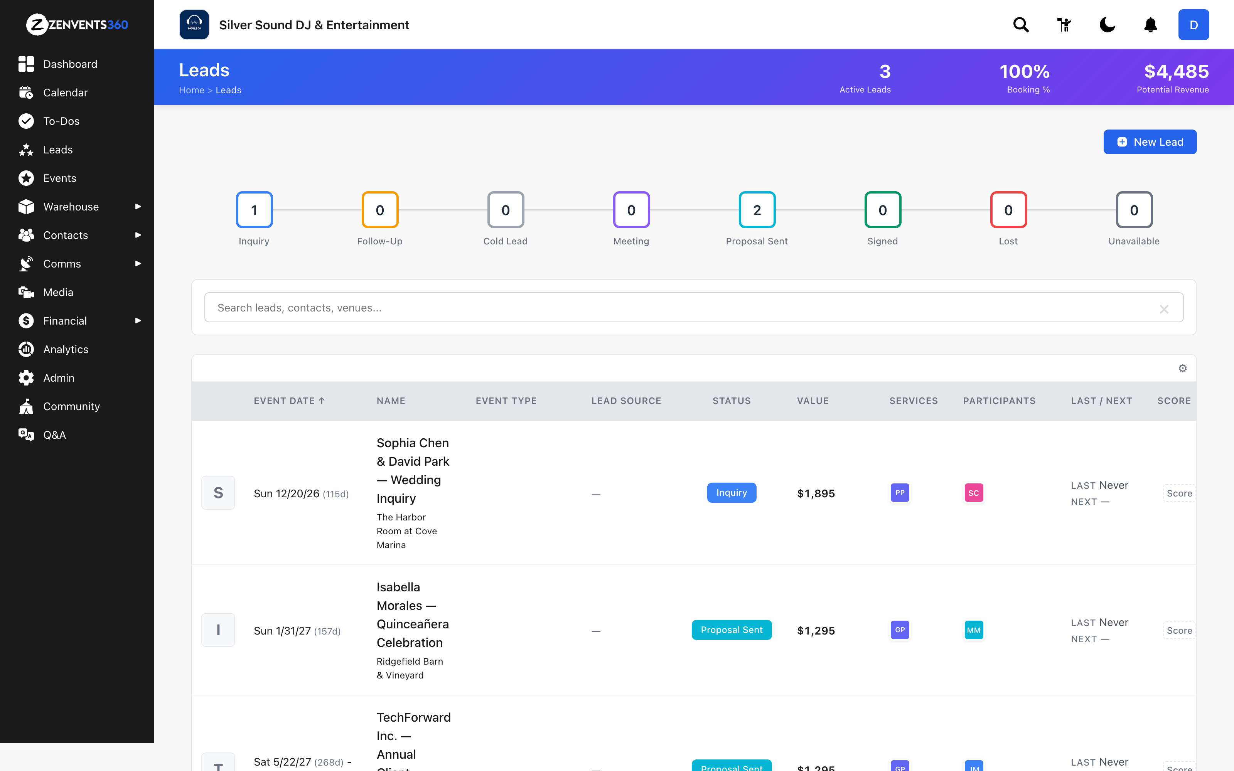Open the accessibility options icon
Viewport: 1234px width, 771px height.
point(1064,24)
